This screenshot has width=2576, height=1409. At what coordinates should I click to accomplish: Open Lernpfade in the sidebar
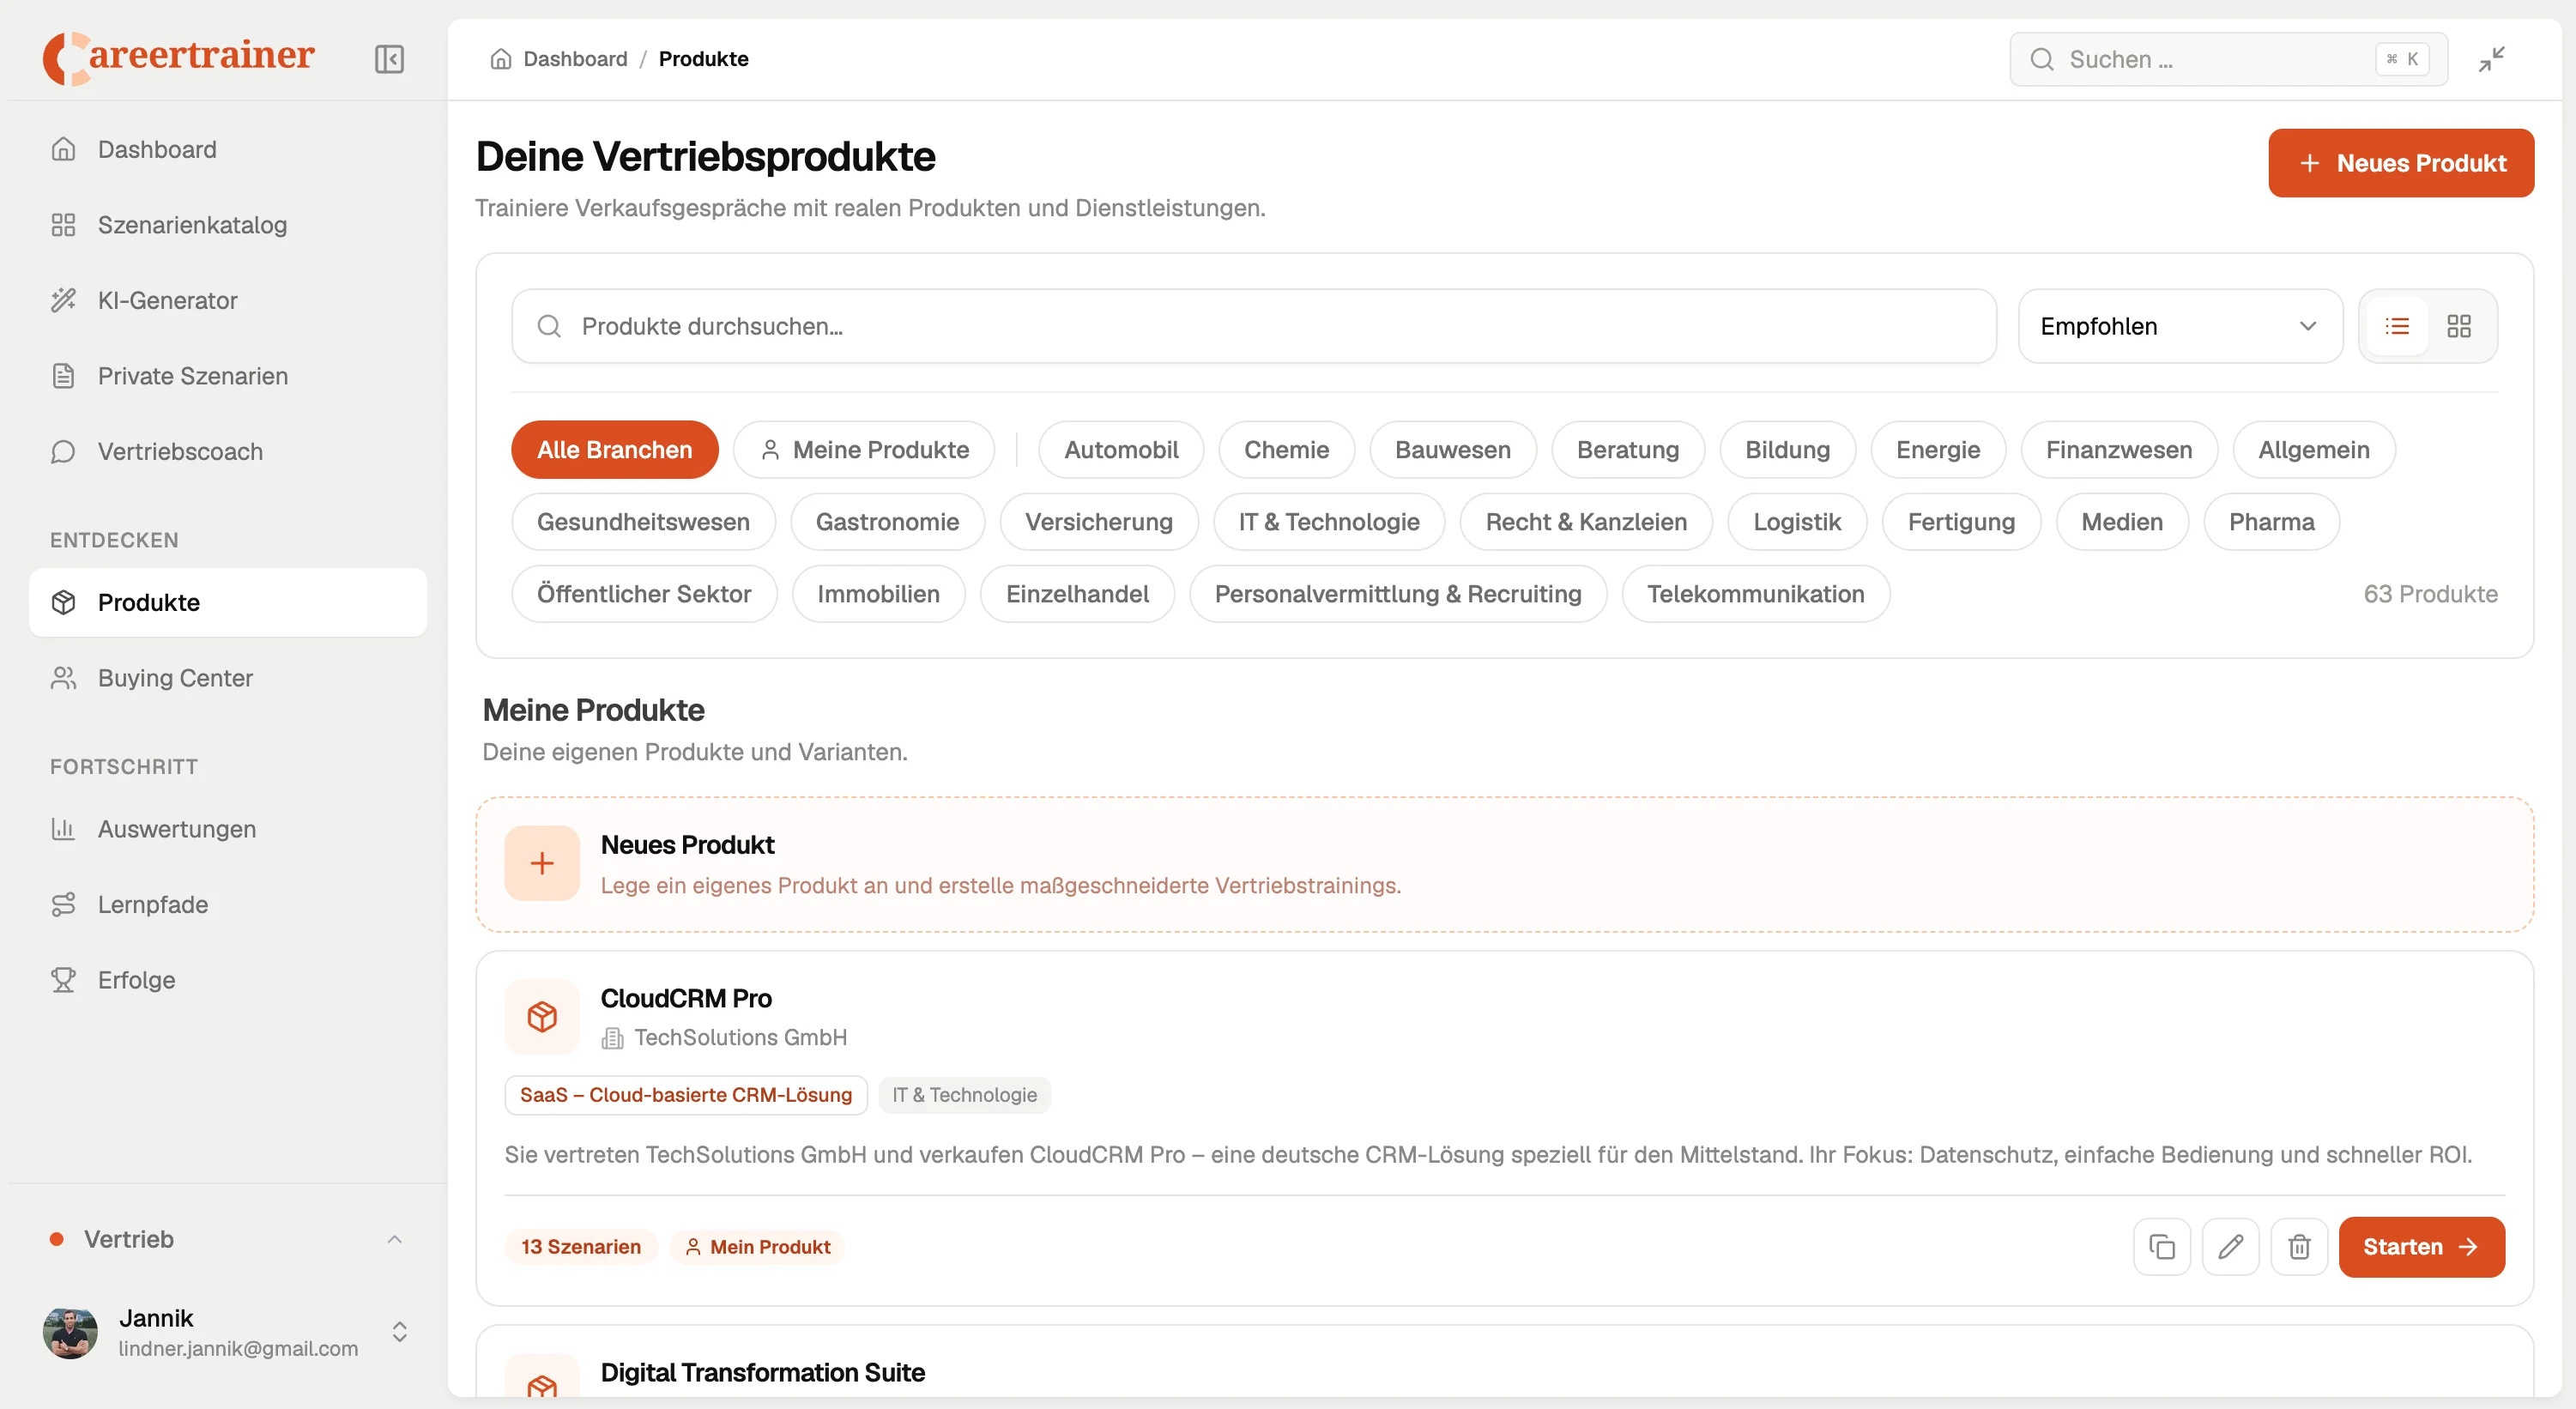click(228, 904)
